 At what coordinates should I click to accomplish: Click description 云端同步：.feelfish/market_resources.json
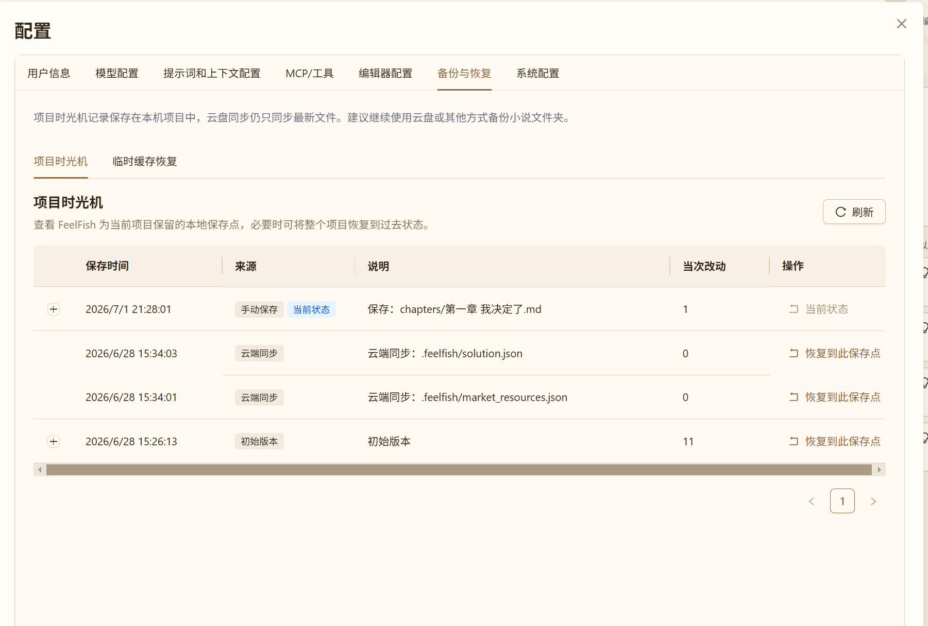click(467, 397)
